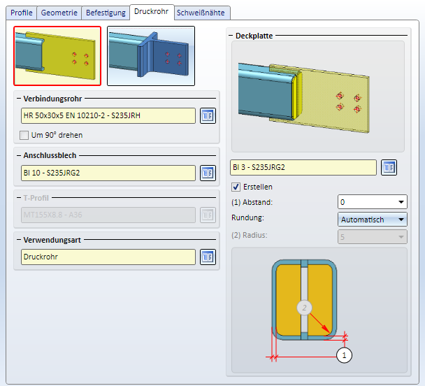Open catalog browser for Verwendungsart
The width and height of the screenshot is (425, 386).
pyautogui.click(x=208, y=257)
